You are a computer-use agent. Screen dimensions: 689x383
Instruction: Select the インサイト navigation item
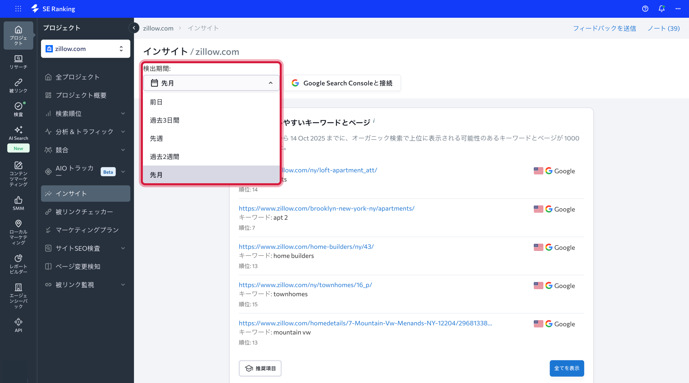[x=71, y=193]
